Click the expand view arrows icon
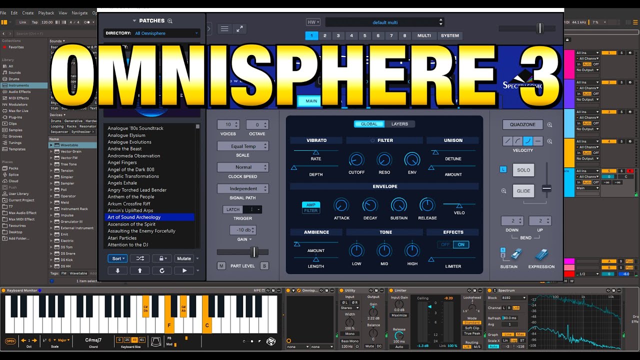The height and width of the screenshot is (360, 640). (x=240, y=29)
